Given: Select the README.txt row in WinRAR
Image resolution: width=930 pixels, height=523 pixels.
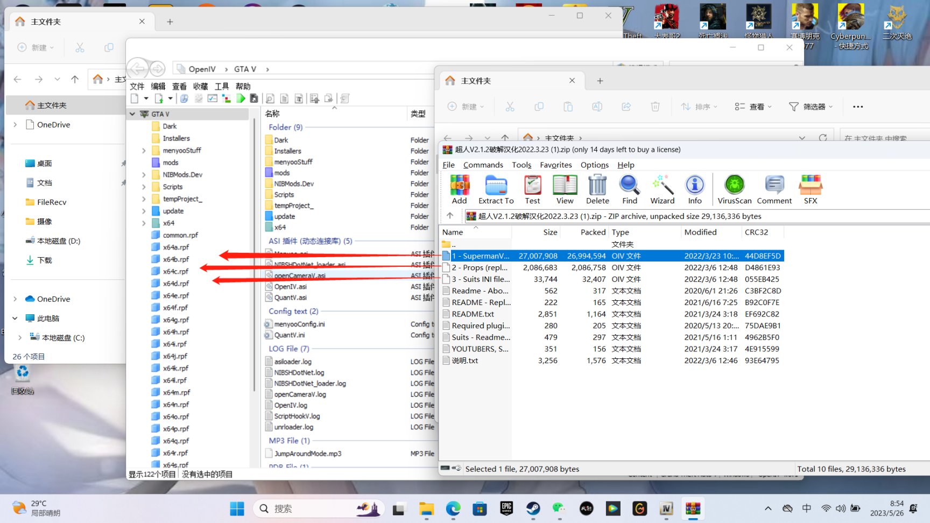Looking at the screenshot, I should click(612, 314).
